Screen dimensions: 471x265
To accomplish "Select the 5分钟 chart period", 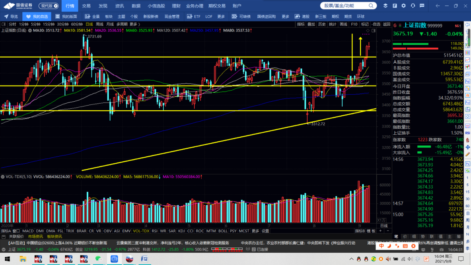I will 36,24.
